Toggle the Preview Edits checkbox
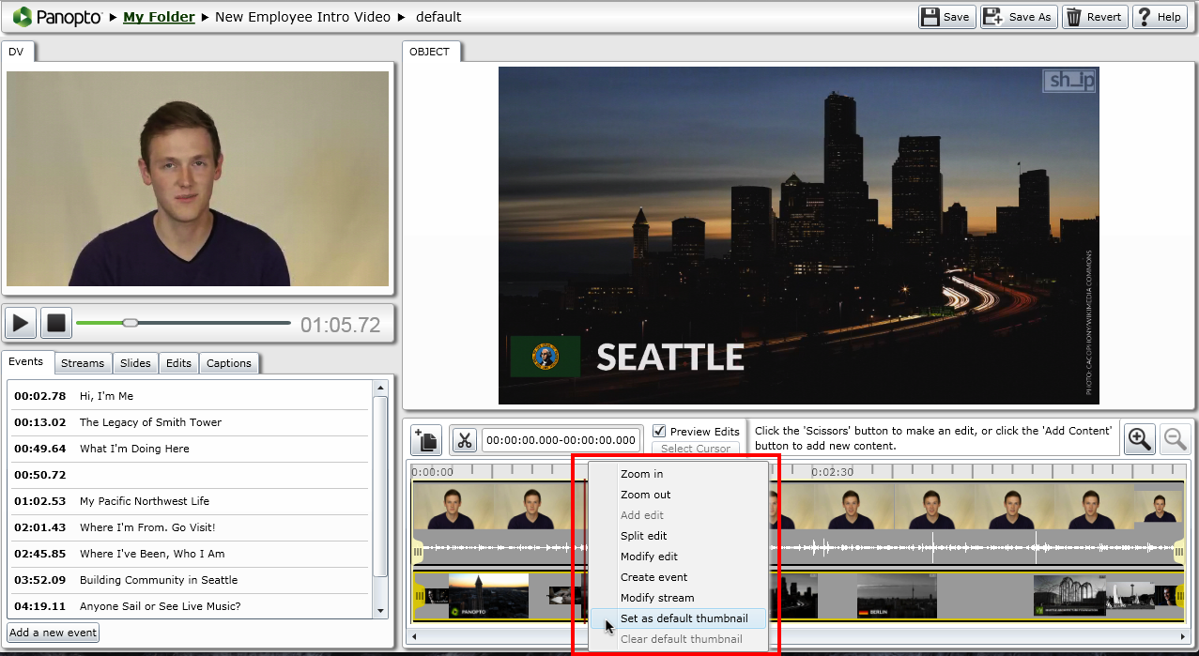 coord(659,431)
